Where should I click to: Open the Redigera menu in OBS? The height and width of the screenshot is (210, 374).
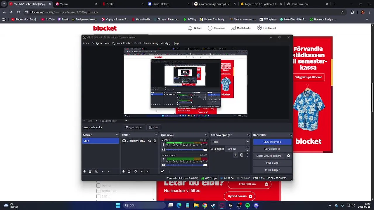click(97, 43)
